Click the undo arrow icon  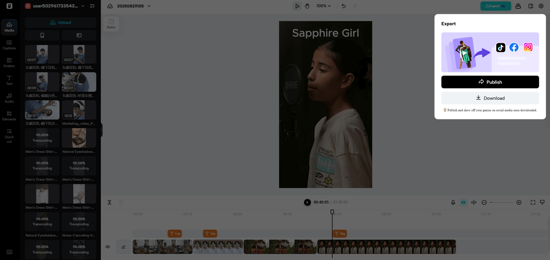click(343, 6)
